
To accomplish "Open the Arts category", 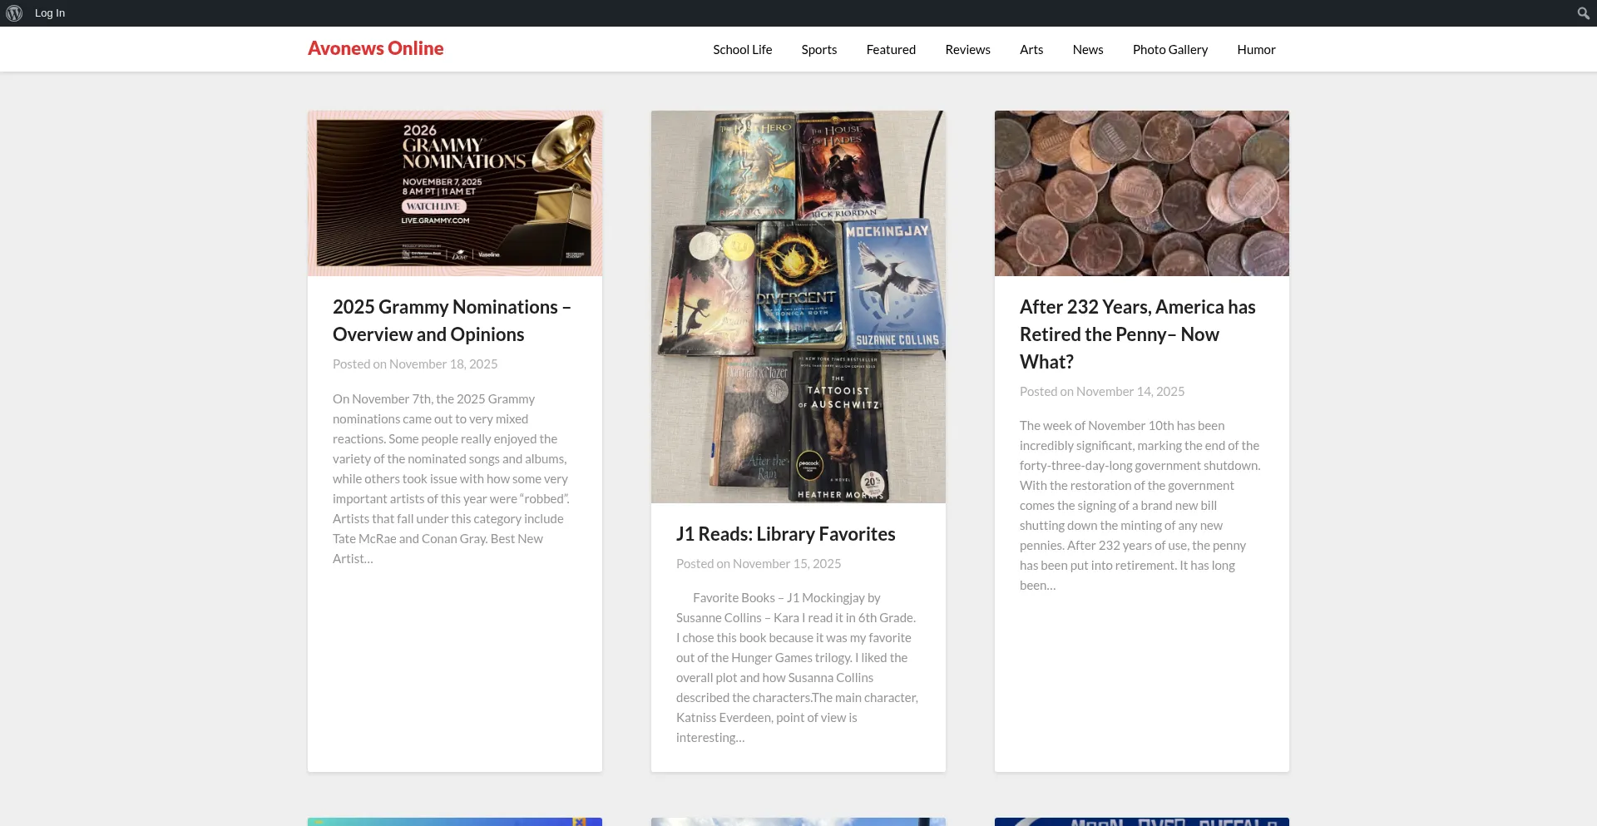I will tap(1031, 50).
